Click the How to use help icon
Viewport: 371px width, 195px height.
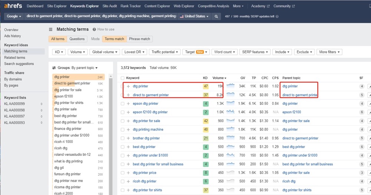click(94, 30)
